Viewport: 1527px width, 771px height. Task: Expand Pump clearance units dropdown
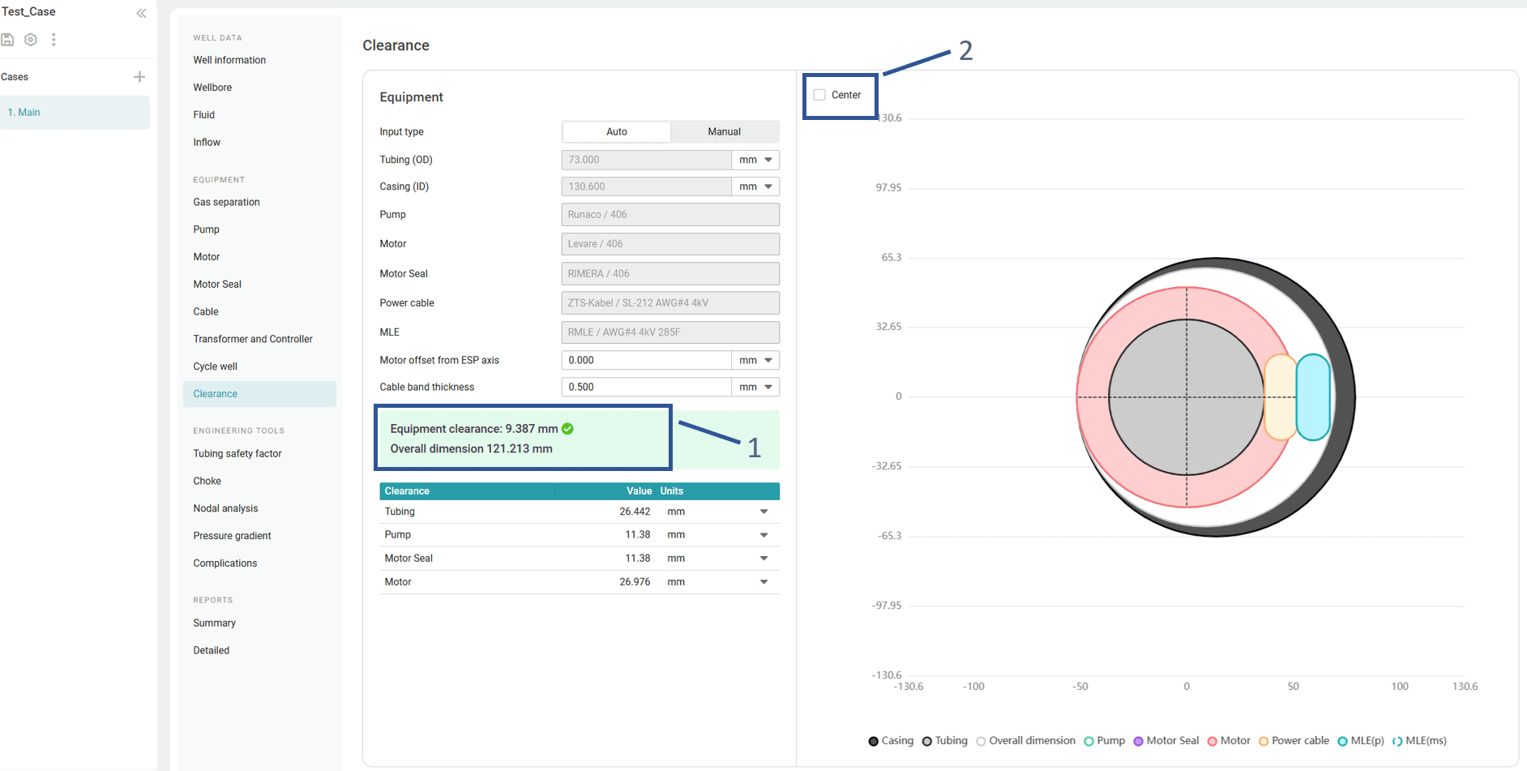[763, 535]
